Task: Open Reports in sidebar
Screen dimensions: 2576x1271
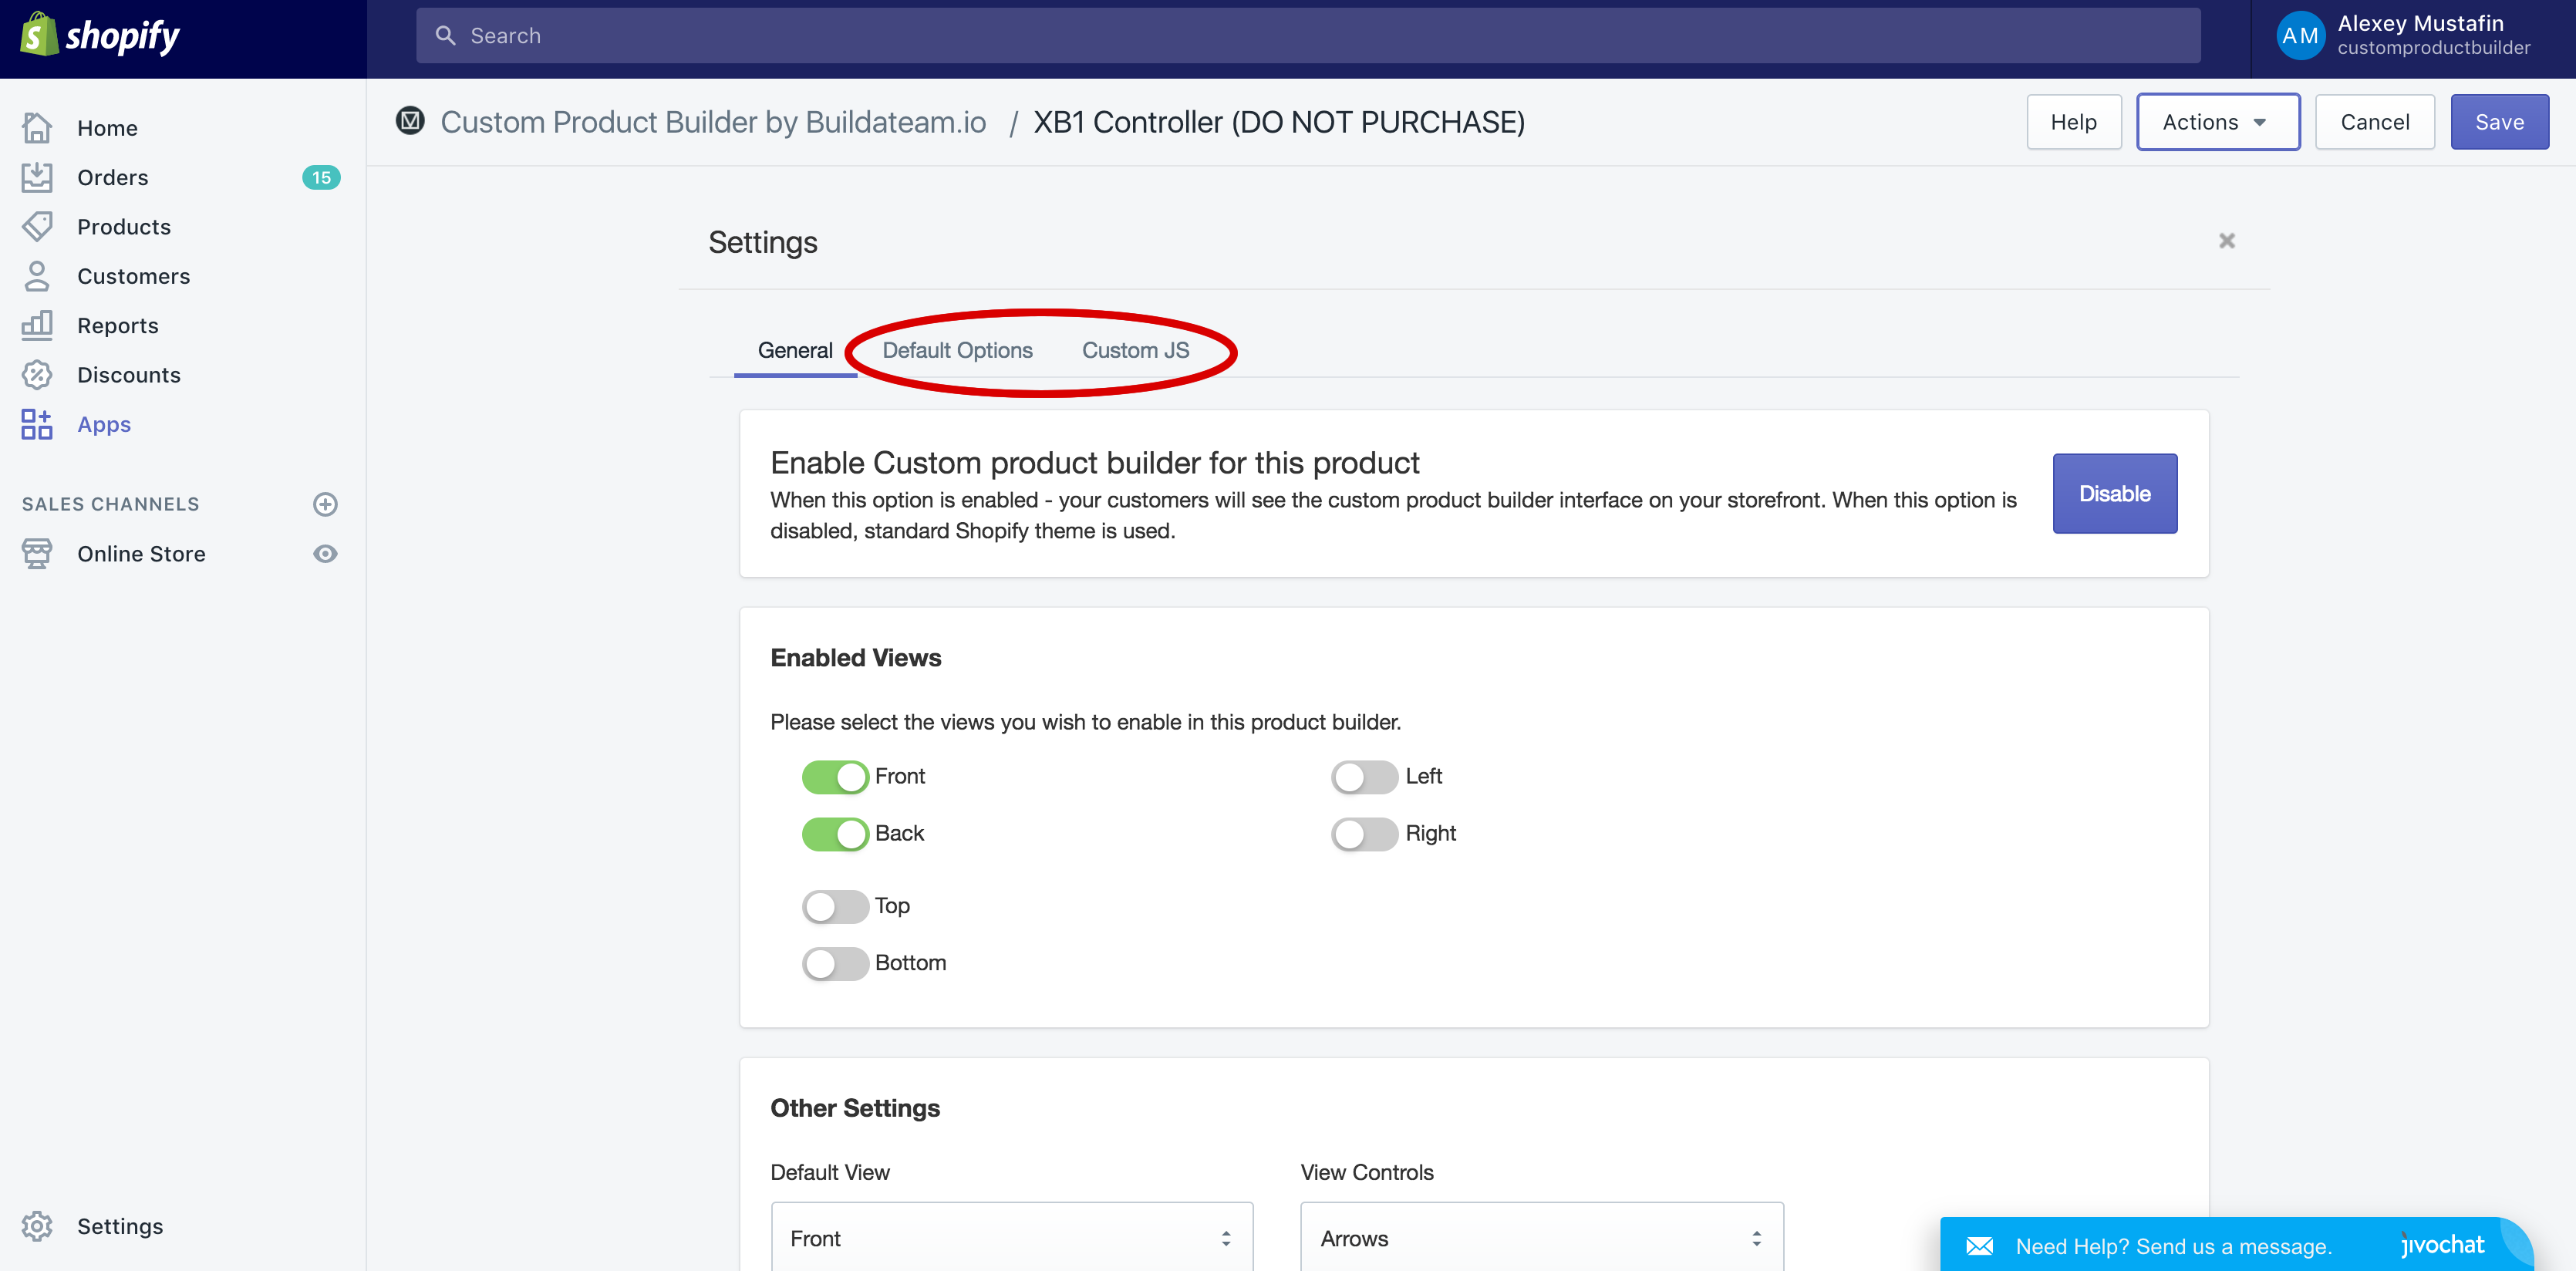Action: pos(118,326)
